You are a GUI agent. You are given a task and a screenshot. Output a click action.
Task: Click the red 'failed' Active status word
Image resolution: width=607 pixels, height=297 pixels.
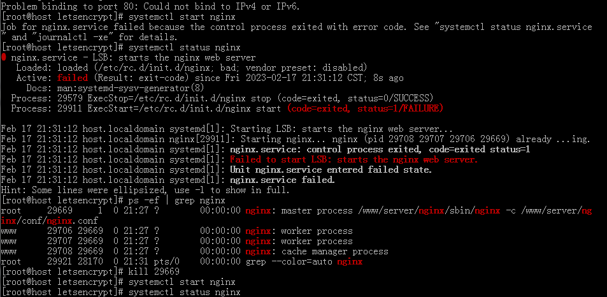point(73,78)
